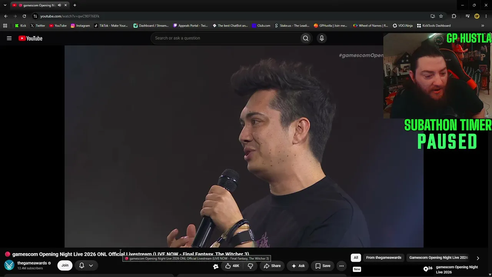
Task: Open the media controls toolbar icon
Action: pos(467,16)
